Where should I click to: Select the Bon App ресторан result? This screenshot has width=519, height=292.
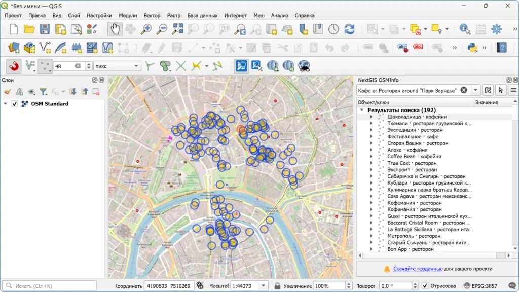coord(411,249)
